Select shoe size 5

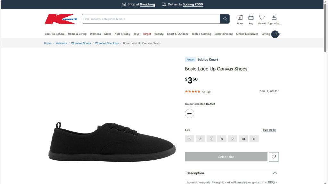(190, 139)
